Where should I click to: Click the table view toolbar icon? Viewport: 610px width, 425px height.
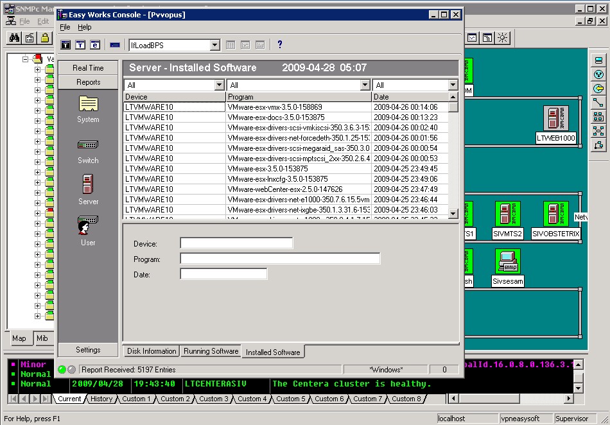[231, 45]
